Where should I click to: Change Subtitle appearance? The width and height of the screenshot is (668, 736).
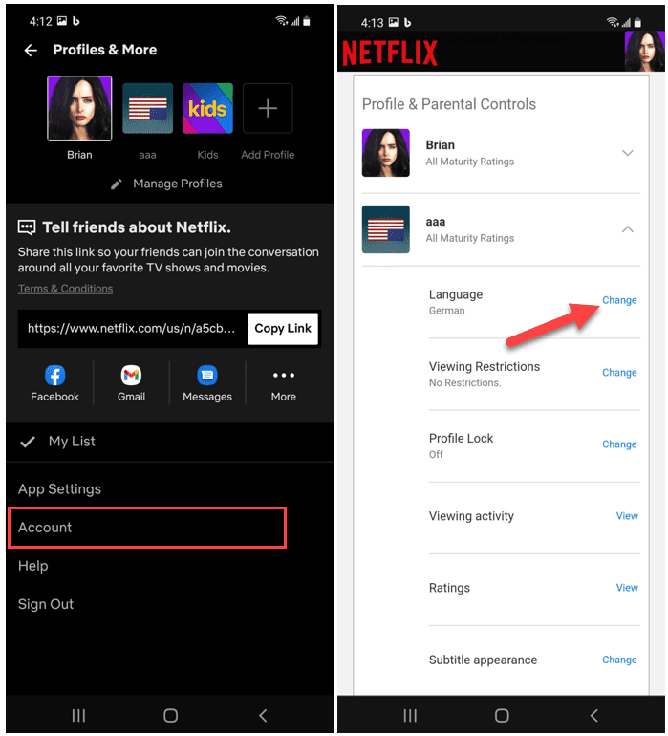pos(619,660)
